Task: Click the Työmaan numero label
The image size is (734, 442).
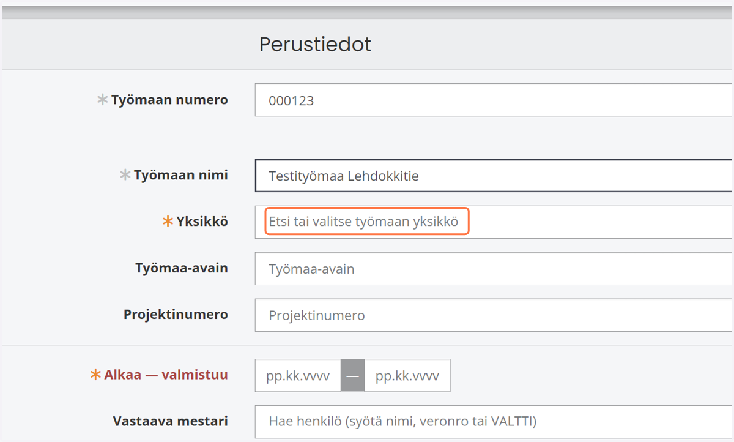Action: click(169, 100)
